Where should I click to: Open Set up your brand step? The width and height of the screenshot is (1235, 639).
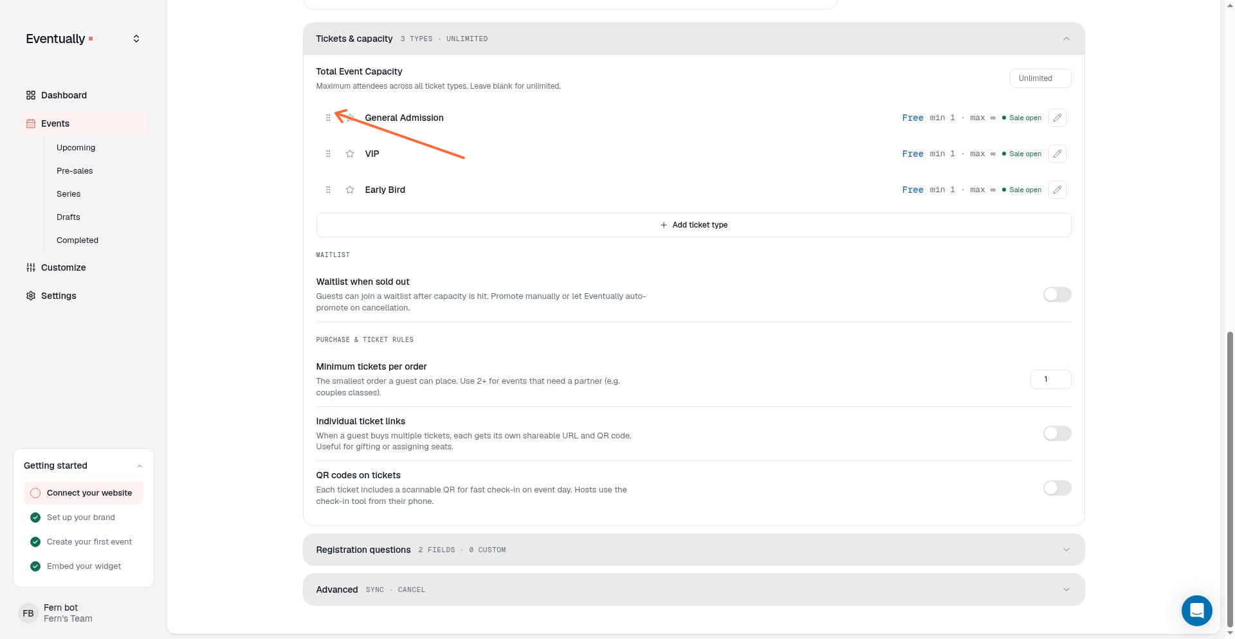click(84, 517)
